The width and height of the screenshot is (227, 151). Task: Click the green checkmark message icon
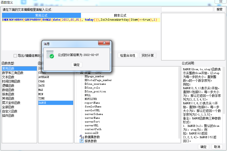[50, 54]
